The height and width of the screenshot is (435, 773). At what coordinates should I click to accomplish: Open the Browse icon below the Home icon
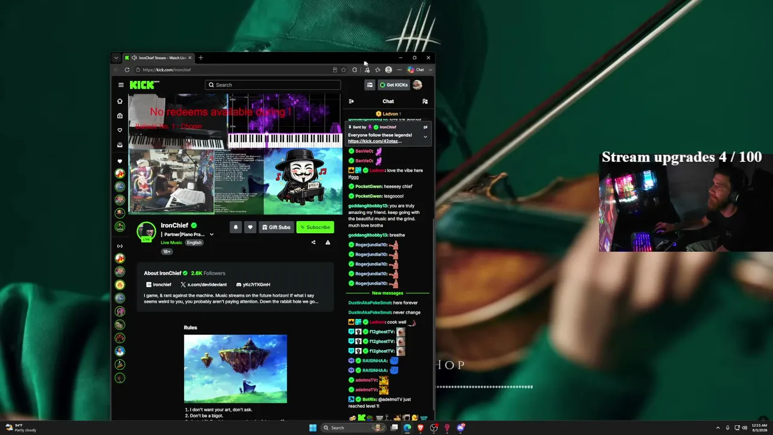click(120, 115)
